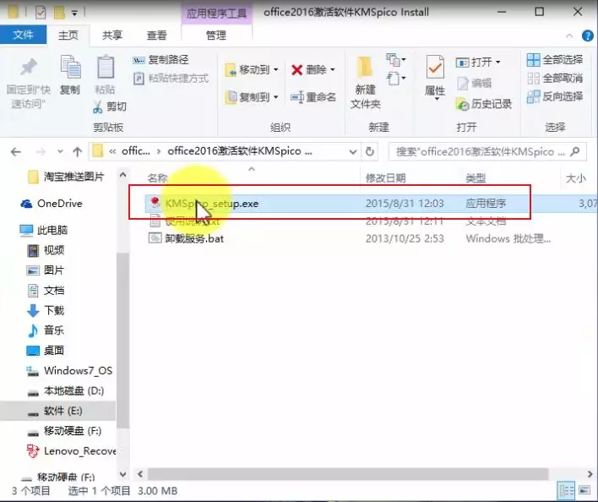Click the History item in the ribbon
Screen dimensions: 598x502
[x=484, y=103]
